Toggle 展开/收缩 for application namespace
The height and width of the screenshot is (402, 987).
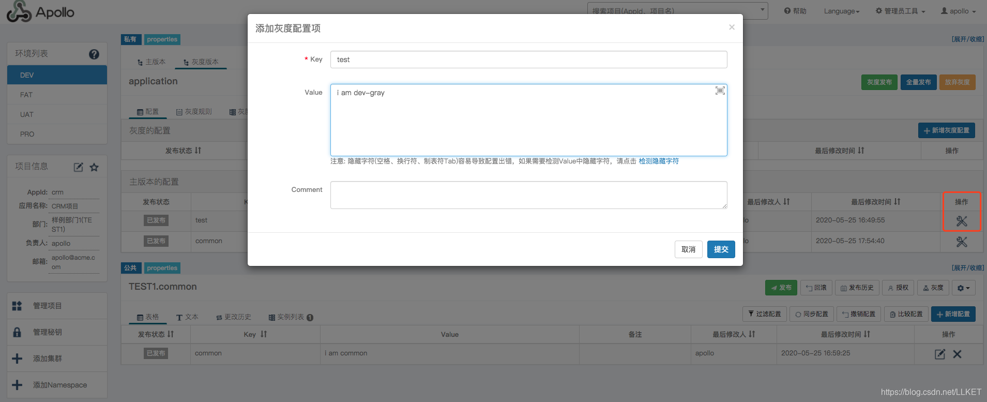[x=968, y=39]
